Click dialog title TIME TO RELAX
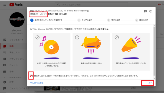The height and width of the screenshot is (93, 164). coord(57,14)
